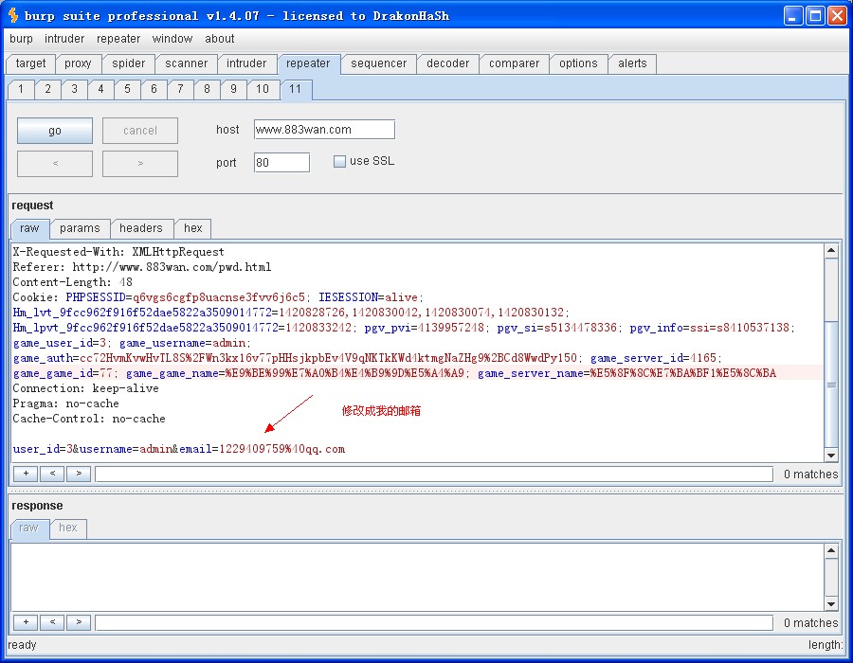Switch to the request hex tab
Viewport: 853px width, 663px height.
193,228
